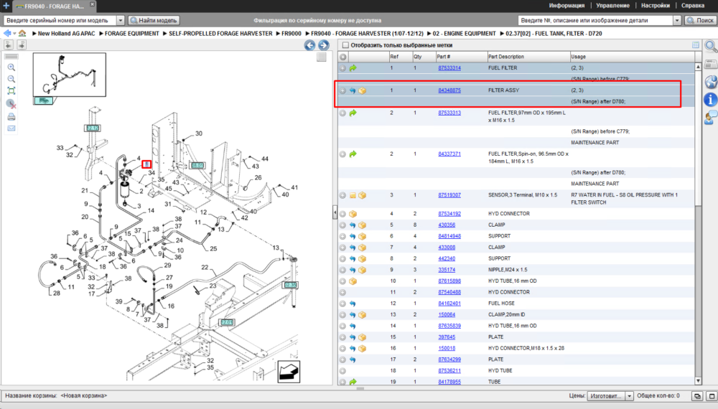Viewport: 718px width, 409px height.
Task: Toggle selection circle for FILTER ASSY 84348875
Action: click(x=342, y=90)
